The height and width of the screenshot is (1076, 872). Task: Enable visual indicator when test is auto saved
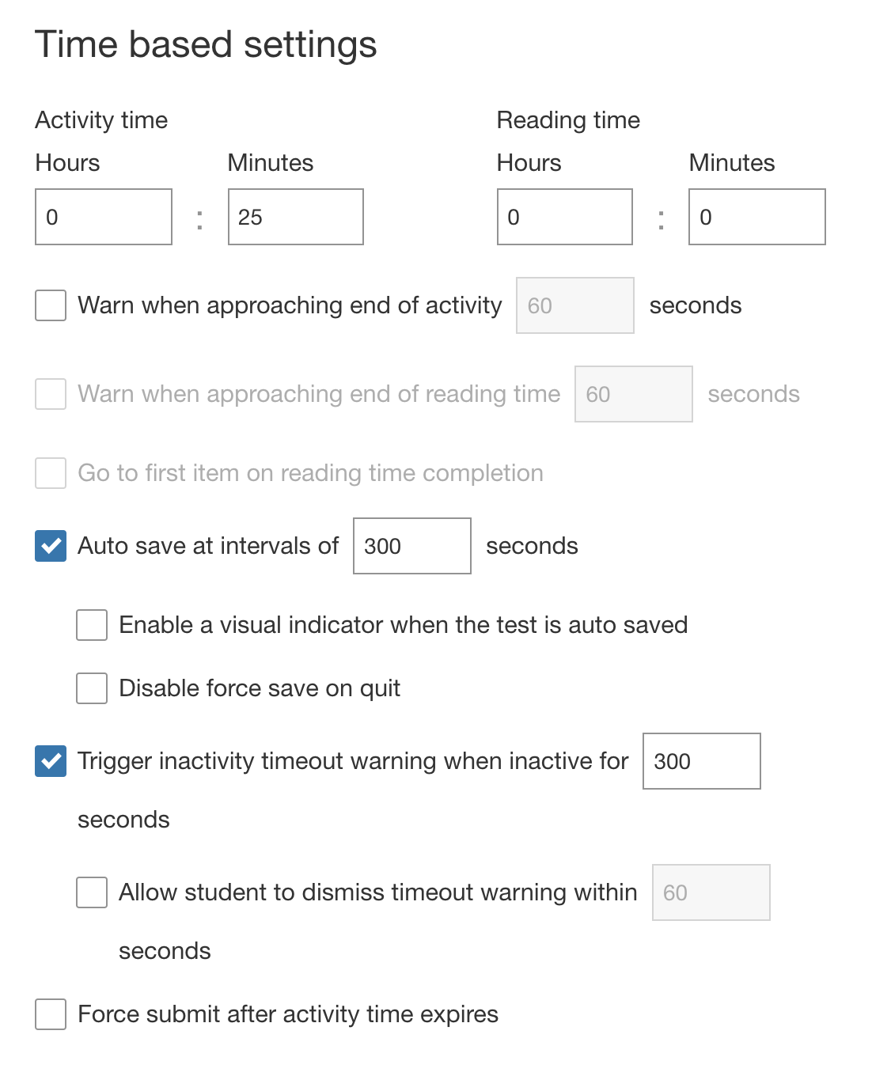click(x=91, y=625)
